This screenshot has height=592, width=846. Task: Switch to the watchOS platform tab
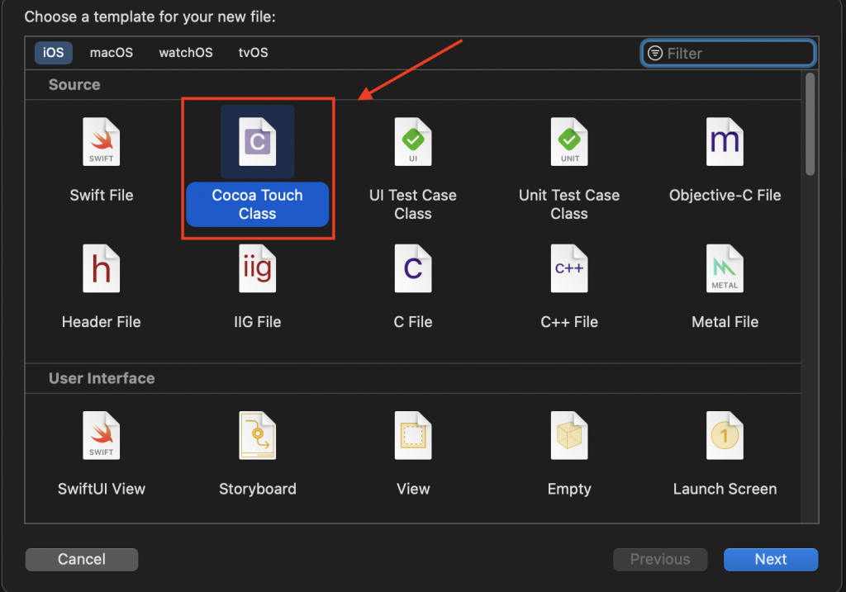[186, 52]
